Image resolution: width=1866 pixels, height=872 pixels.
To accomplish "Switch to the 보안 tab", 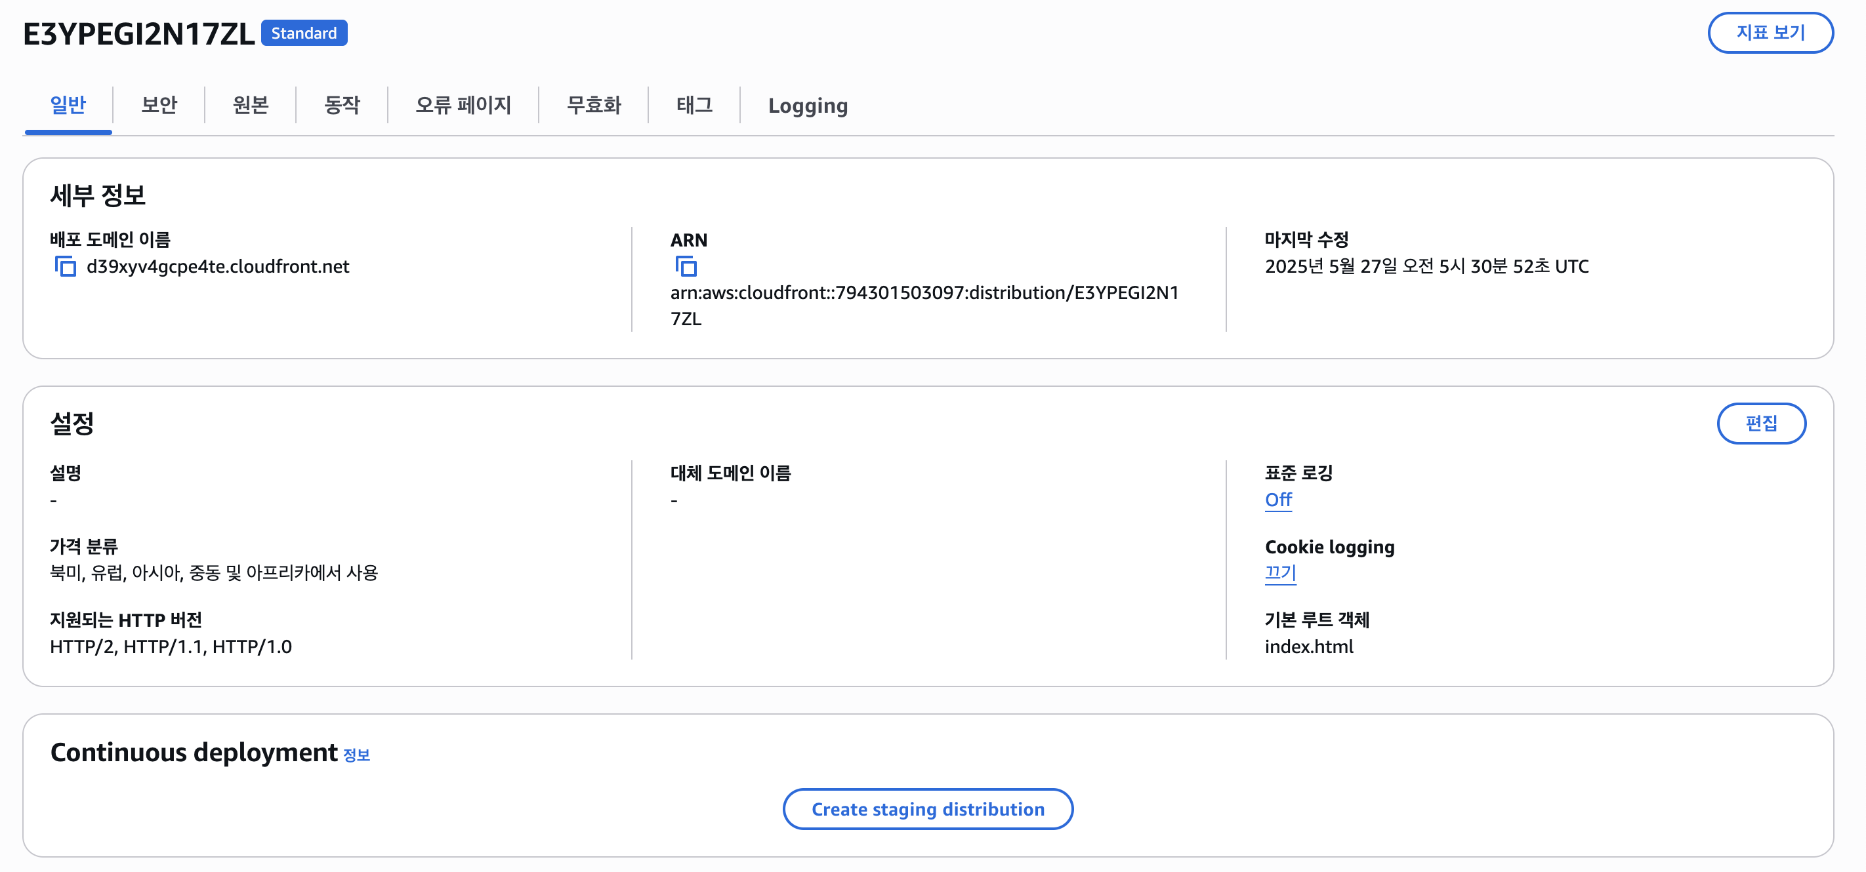I will (x=159, y=105).
